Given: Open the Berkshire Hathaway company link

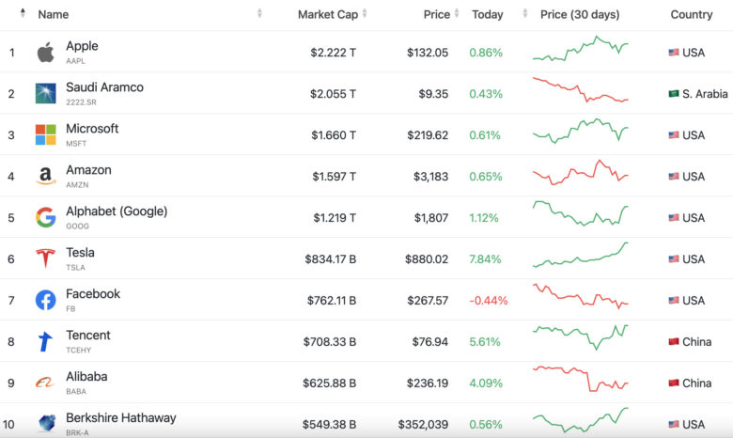Looking at the screenshot, I should [x=120, y=417].
